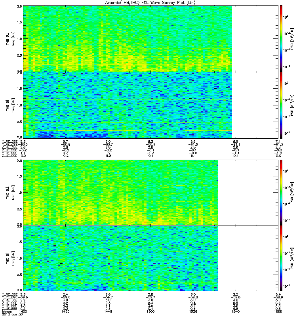Click the top panel's THB freq [Hz] label
Screen dimensions: 297x317
click(x=13, y=39)
